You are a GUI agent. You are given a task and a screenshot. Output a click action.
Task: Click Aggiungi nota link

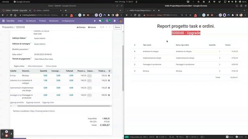point(48,102)
